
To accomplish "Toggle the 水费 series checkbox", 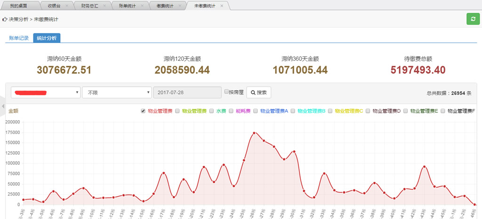I will 211,111.
